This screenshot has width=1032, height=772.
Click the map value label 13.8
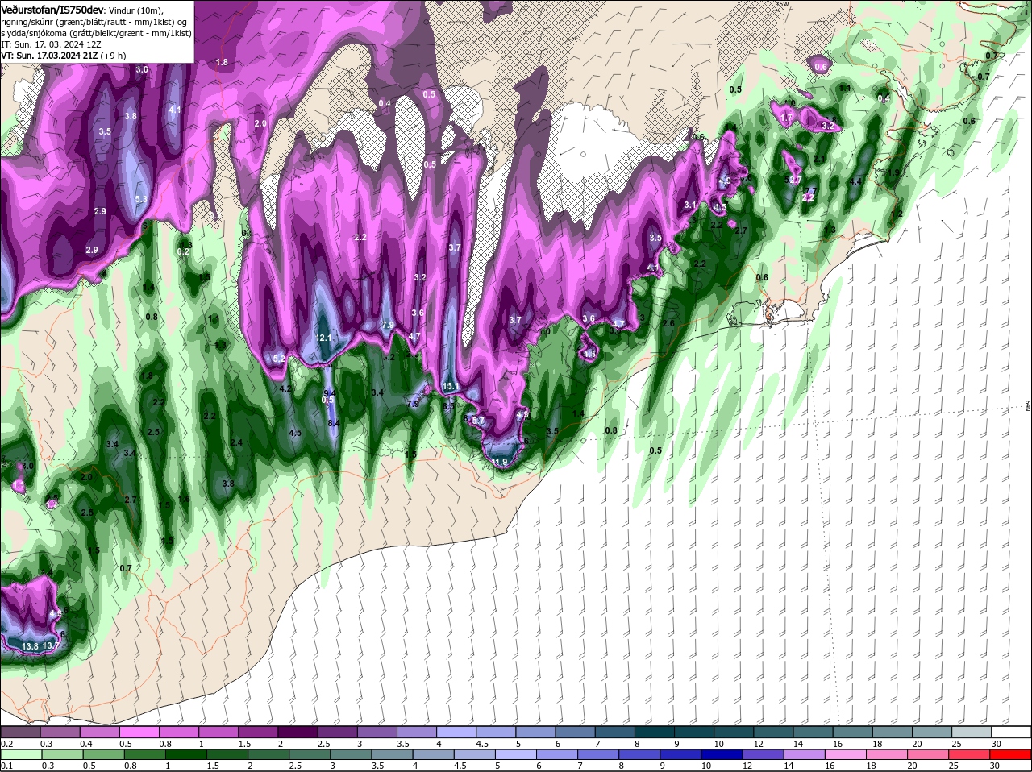pos(31,646)
